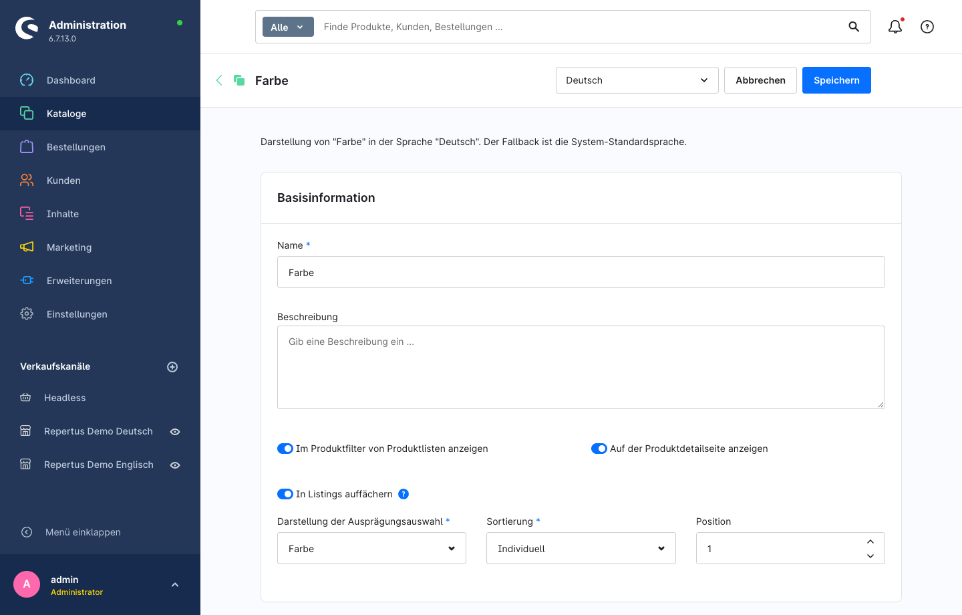
Task: Click eye icon for Repertus Demo Englisch
Action: click(175, 465)
